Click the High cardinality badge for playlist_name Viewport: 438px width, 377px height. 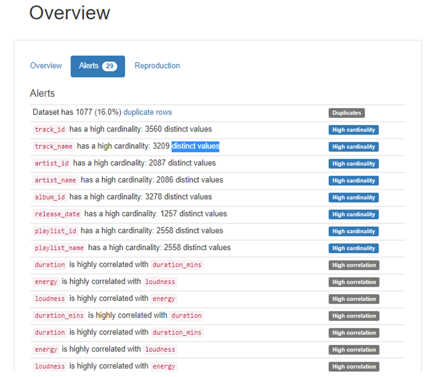pyautogui.click(x=354, y=248)
